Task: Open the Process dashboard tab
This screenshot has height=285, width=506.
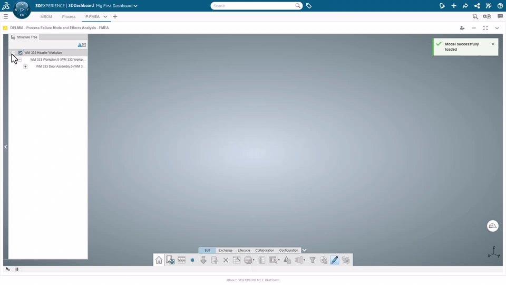Action: point(69,16)
